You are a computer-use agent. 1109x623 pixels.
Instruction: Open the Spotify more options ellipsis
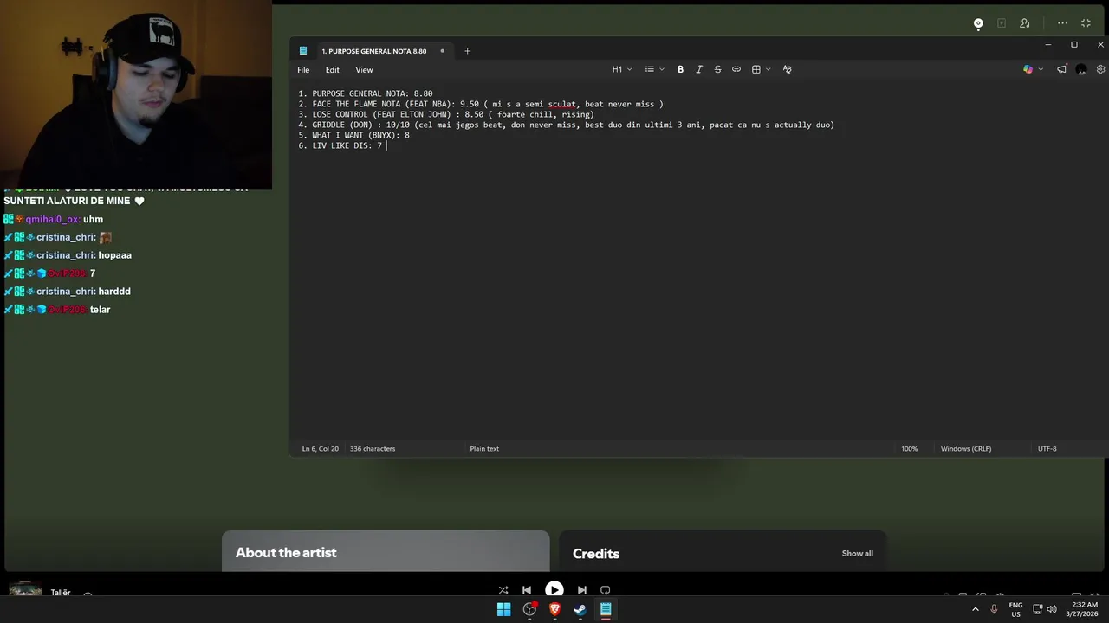click(x=1062, y=23)
